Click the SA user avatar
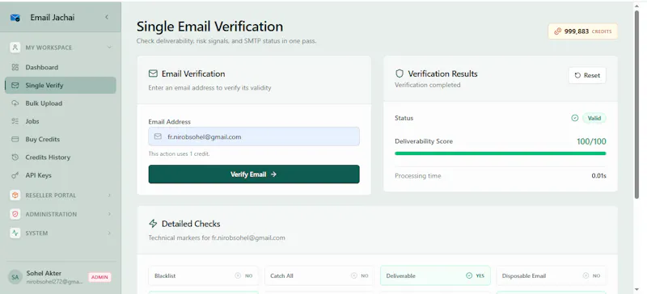Screen dimensions: 647x294 coord(15,277)
